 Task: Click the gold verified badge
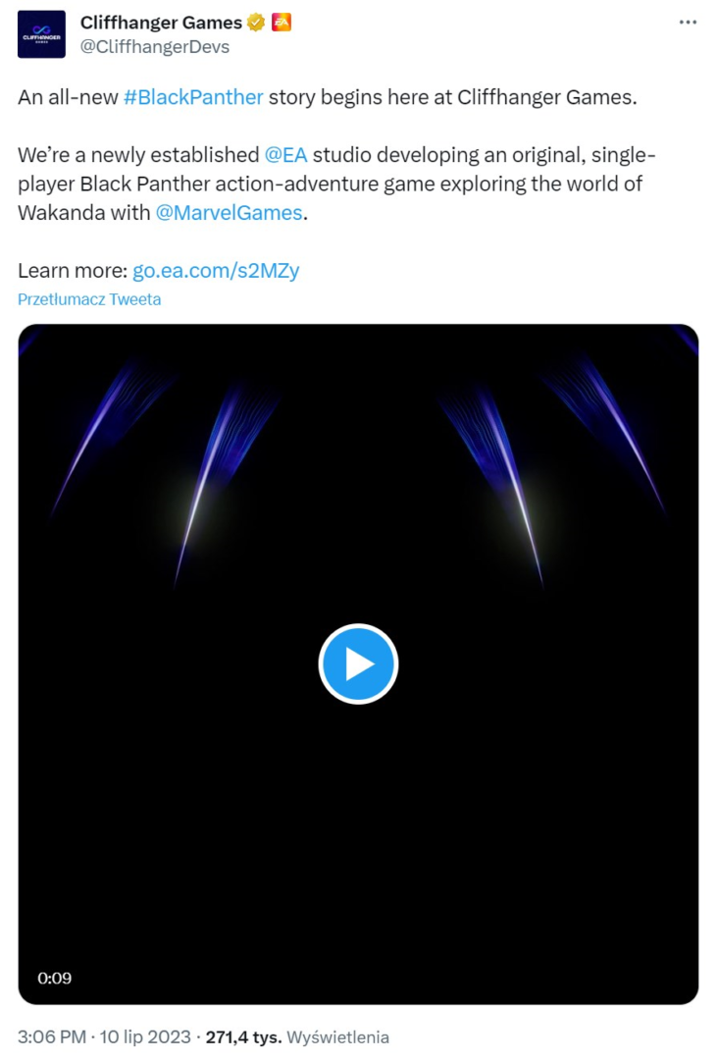click(256, 23)
